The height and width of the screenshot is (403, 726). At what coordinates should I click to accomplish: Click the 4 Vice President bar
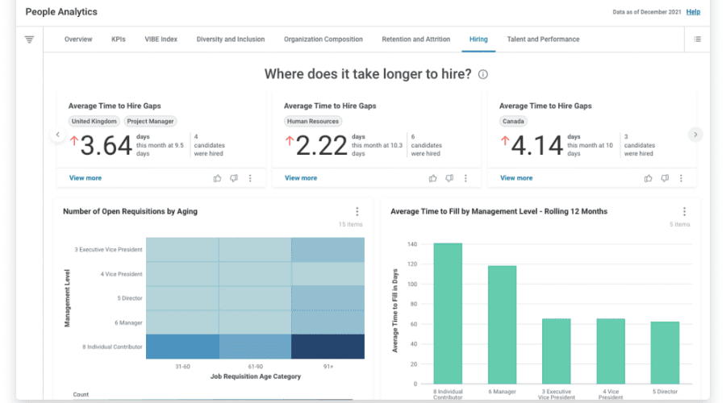point(611,351)
